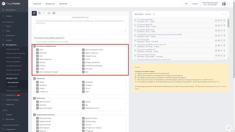Viewport: 235px width, 132px height.
Task: Click the РК button in header
Action: click(x=186, y=4)
